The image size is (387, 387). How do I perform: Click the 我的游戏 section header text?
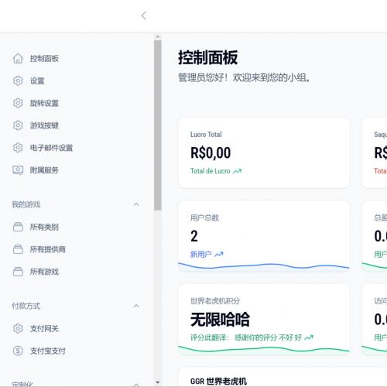tap(26, 204)
